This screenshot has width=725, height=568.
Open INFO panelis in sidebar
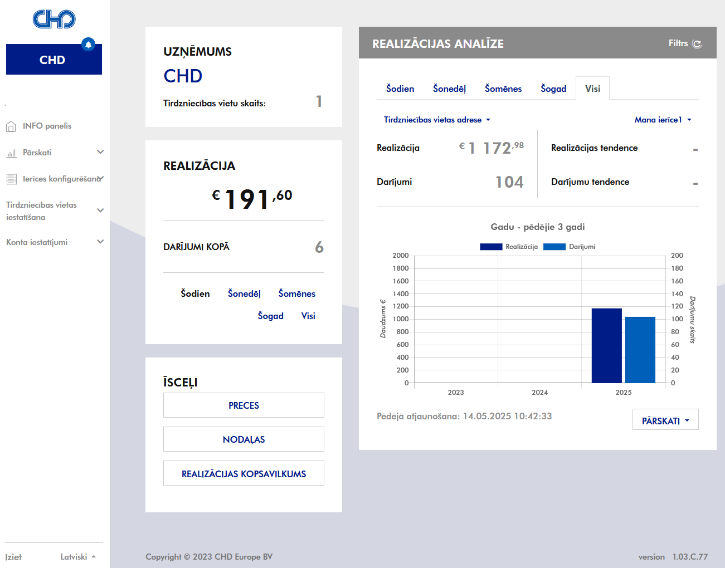(x=47, y=126)
